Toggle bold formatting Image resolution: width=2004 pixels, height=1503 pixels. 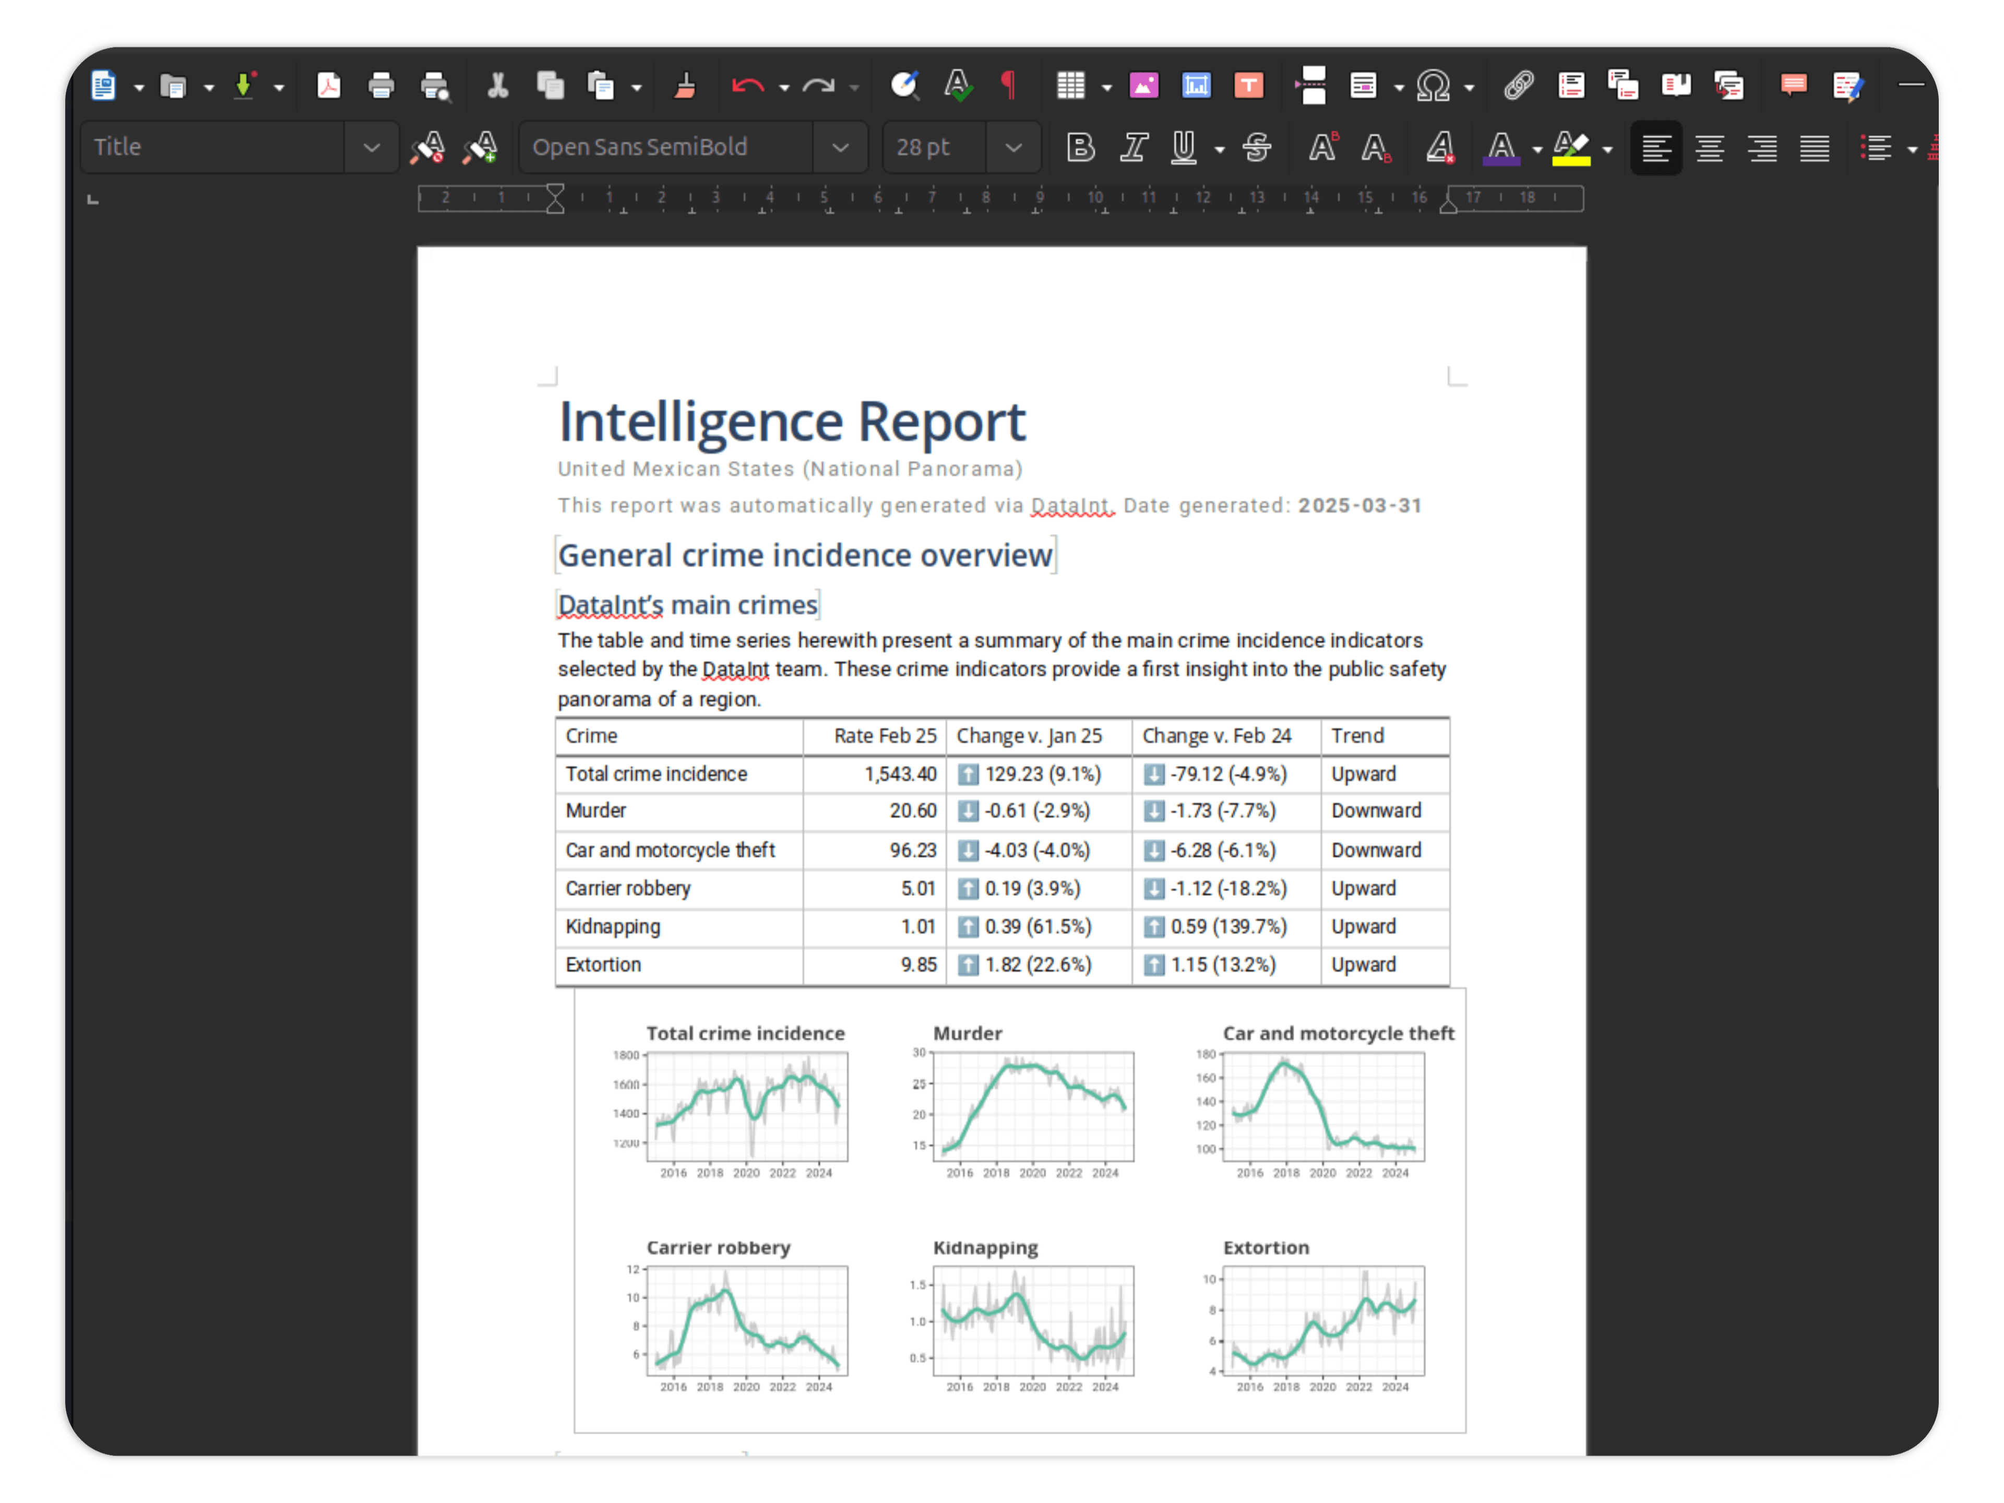pyautogui.click(x=1080, y=148)
